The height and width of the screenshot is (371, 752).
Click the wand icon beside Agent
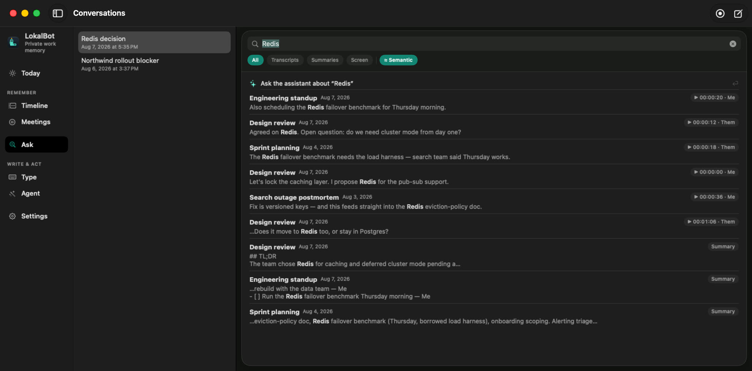pos(13,193)
